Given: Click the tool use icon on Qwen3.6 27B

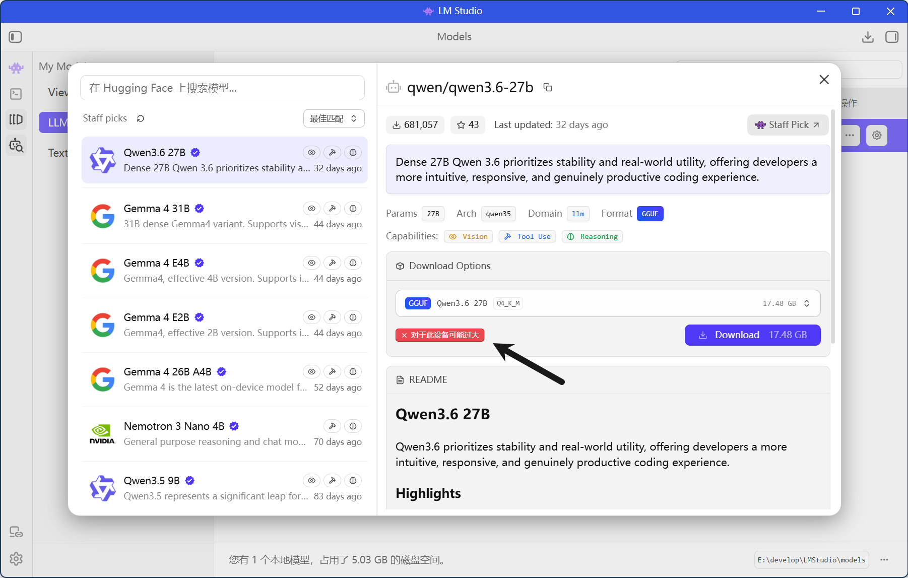Looking at the screenshot, I should tap(333, 152).
